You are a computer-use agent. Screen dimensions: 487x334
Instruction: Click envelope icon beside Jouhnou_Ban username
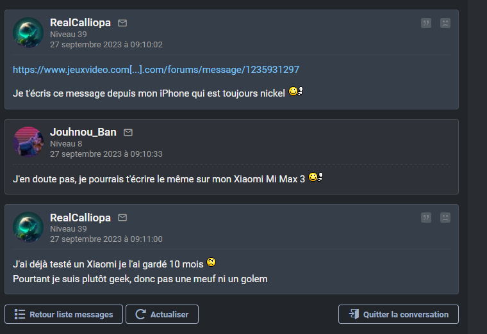[x=128, y=132]
